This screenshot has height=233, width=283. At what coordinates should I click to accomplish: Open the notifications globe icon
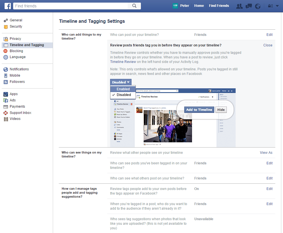[258, 6]
